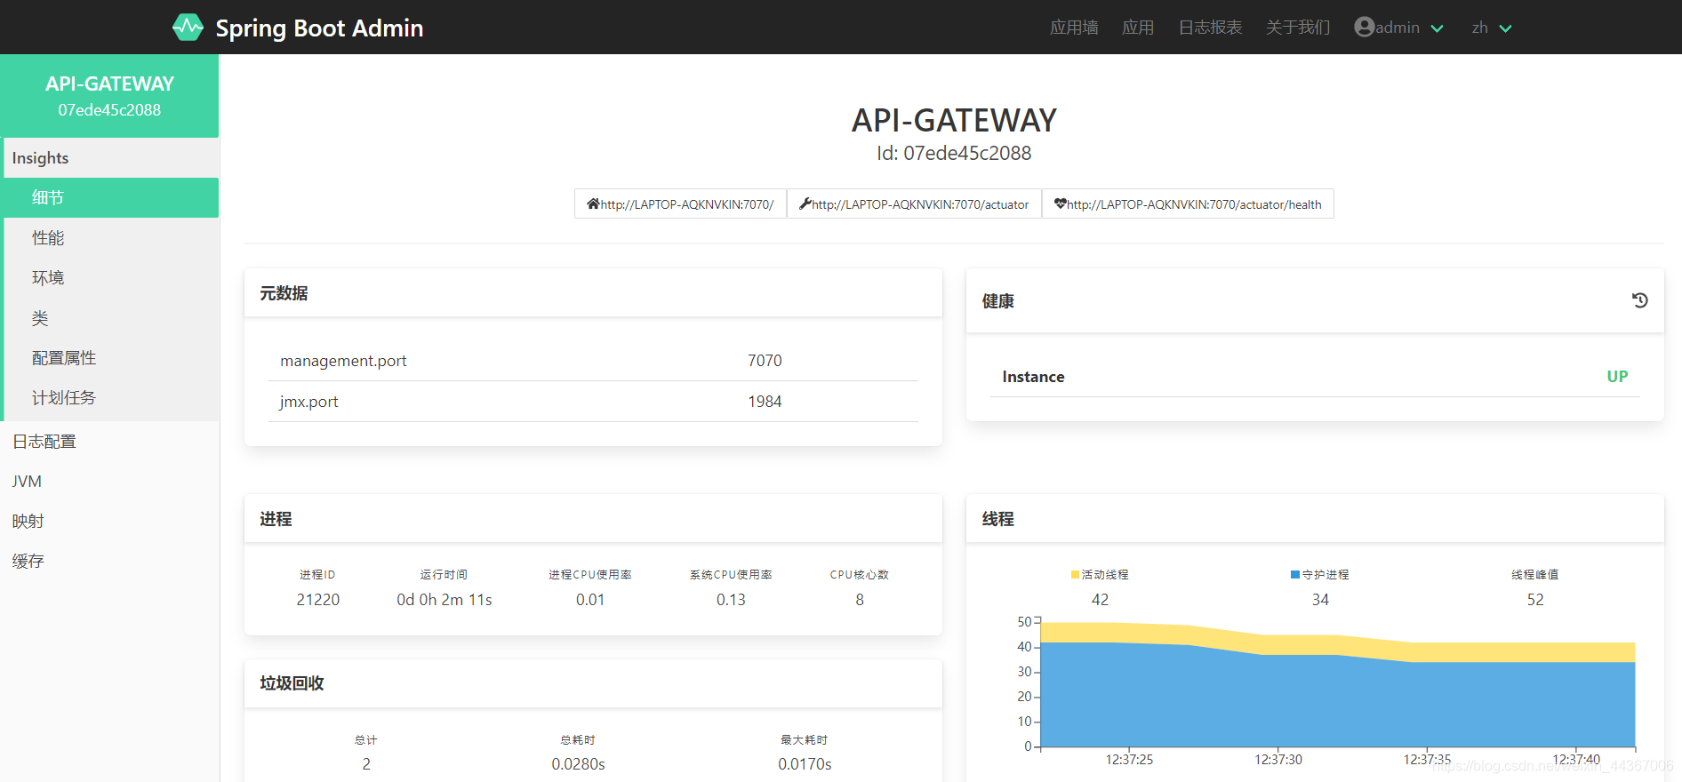The height and width of the screenshot is (782, 1682).
Task: Open the 关于我们 menu item
Action: [x=1298, y=28]
